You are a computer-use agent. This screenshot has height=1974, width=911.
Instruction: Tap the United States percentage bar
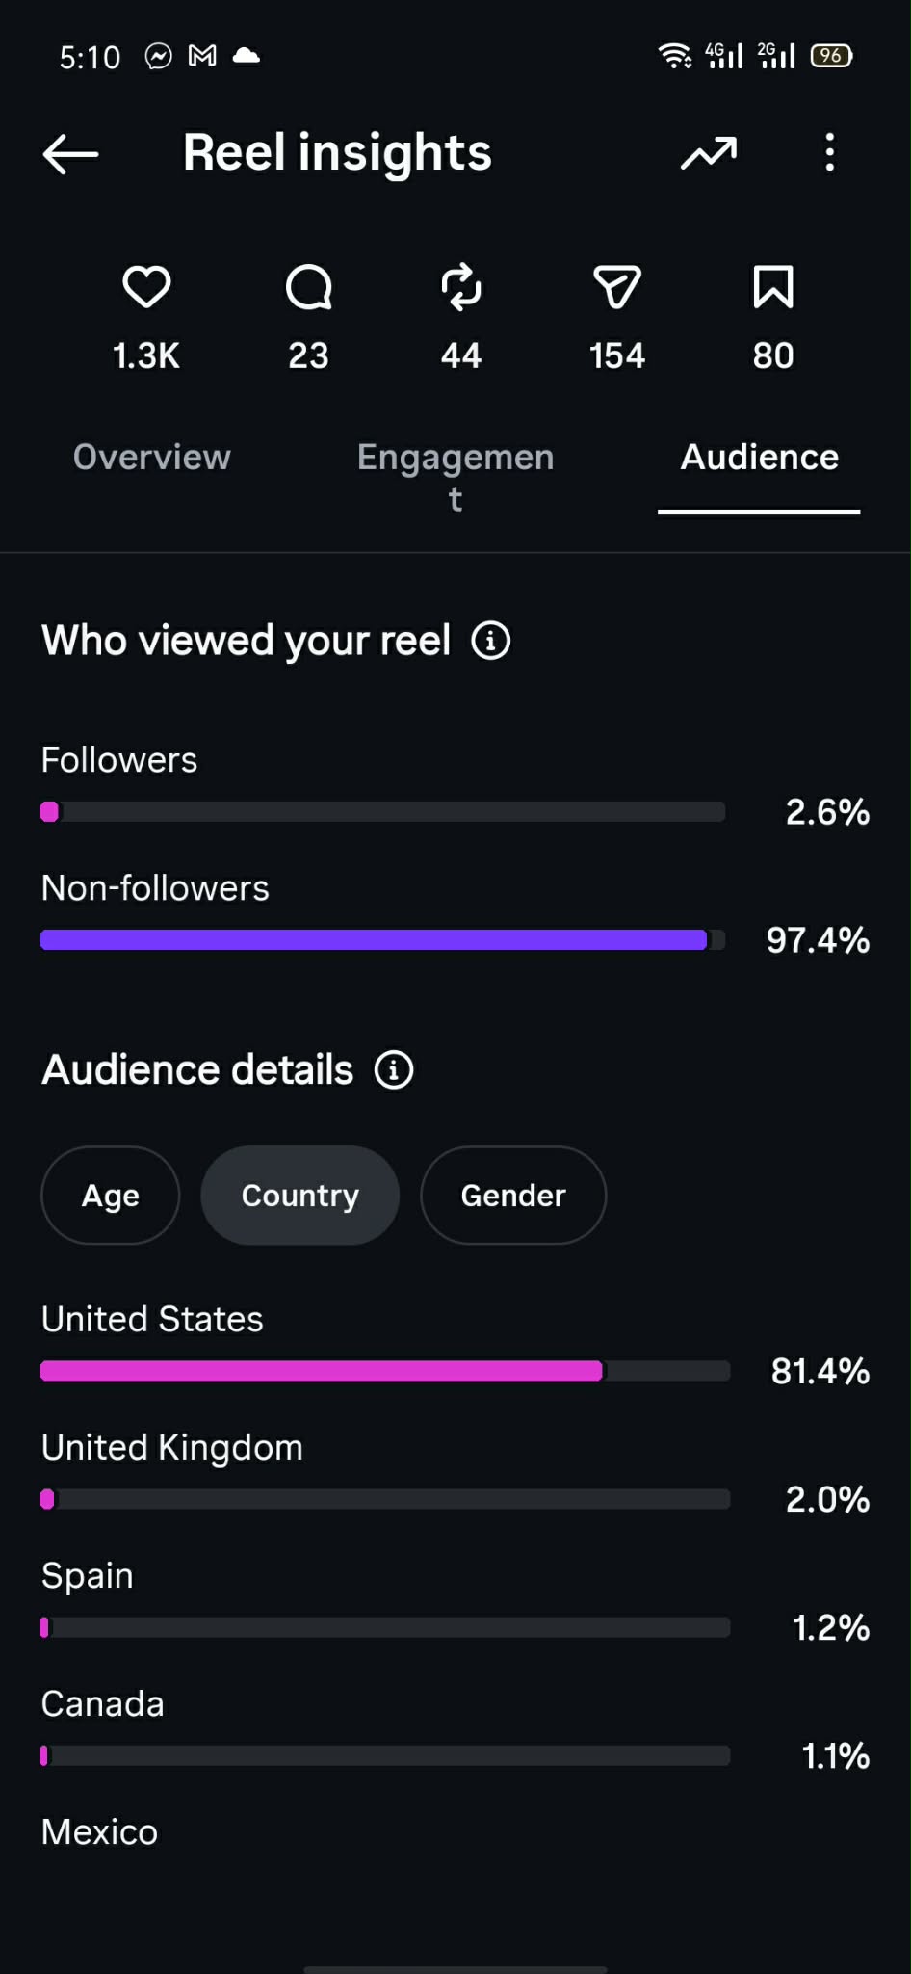click(x=385, y=1371)
